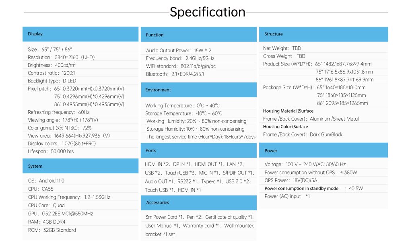Click the Specification page title
Image resolution: width=412 pixels, height=249 pixels.
tap(207, 12)
